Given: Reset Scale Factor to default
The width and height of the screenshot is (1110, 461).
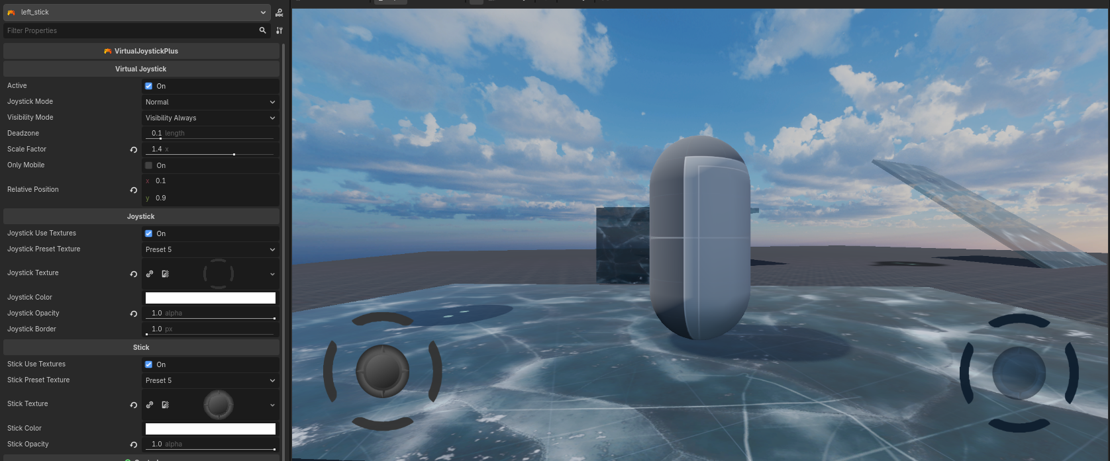Looking at the screenshot, I should [134, 149].
